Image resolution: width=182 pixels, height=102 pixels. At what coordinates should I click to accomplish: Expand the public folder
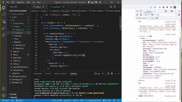14,17
